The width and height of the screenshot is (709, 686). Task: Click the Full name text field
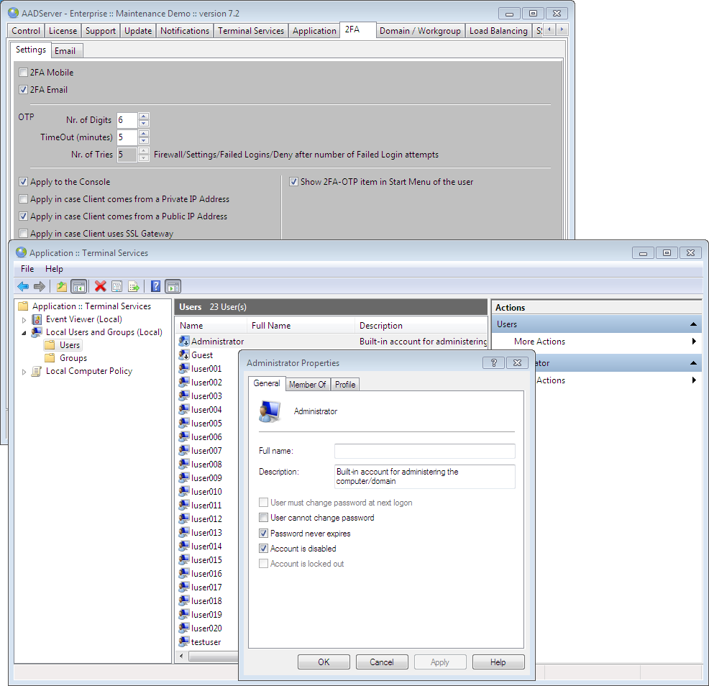click(x=424, y=451)
